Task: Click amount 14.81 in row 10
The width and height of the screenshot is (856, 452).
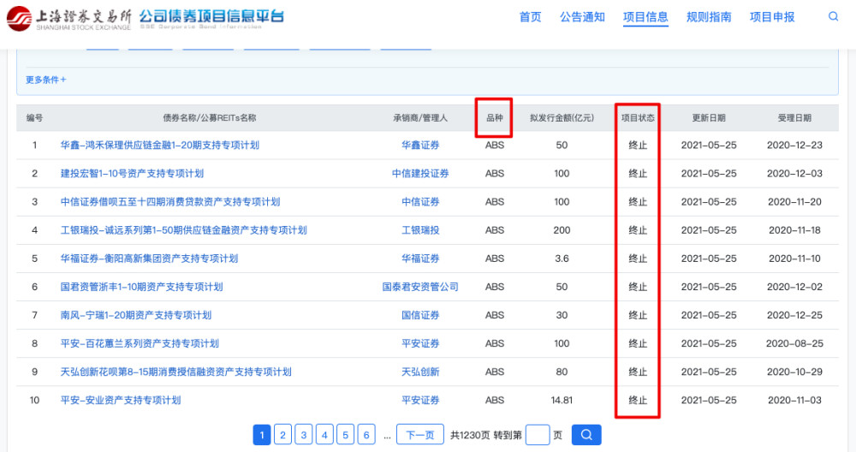Action: pyautogui.click(x=562, y=401)
